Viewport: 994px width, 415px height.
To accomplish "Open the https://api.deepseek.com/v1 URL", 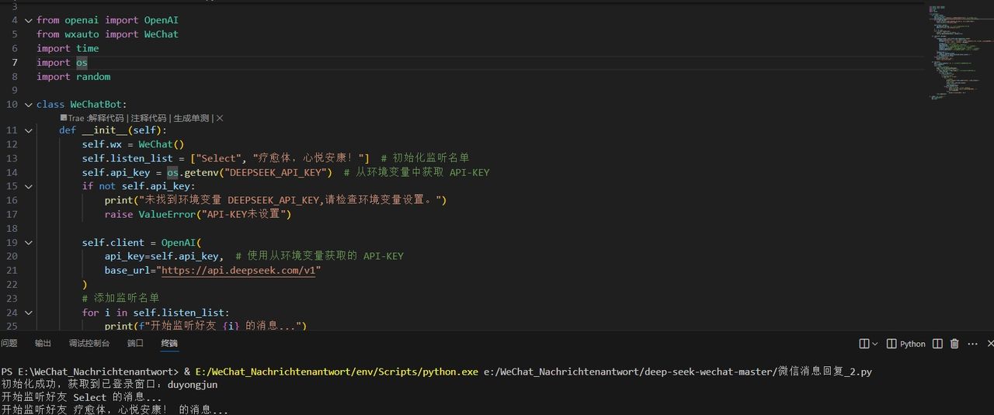I will 238,271.
